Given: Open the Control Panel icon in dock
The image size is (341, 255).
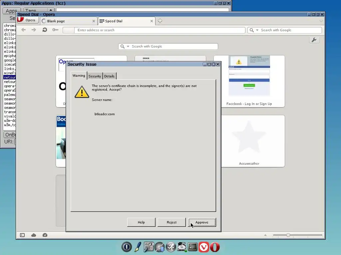Looking at the screenshot, I should [149, 247].
